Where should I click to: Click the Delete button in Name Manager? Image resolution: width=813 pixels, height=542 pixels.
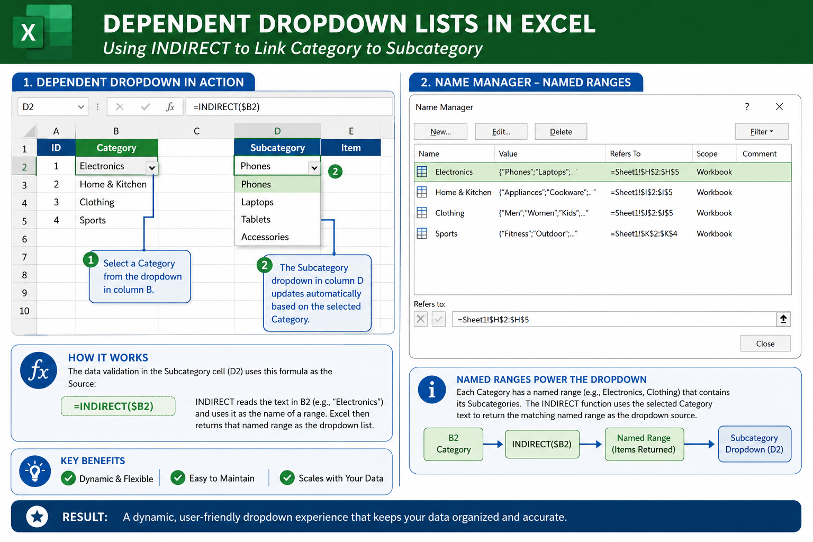click(561, 132)
